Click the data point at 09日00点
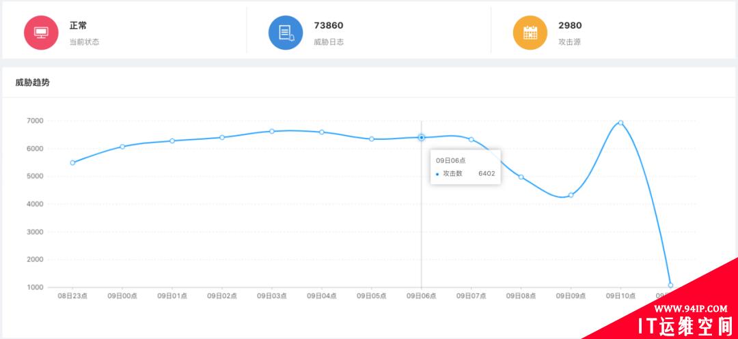This screenshot has height=339, width=738. point(122,147)
